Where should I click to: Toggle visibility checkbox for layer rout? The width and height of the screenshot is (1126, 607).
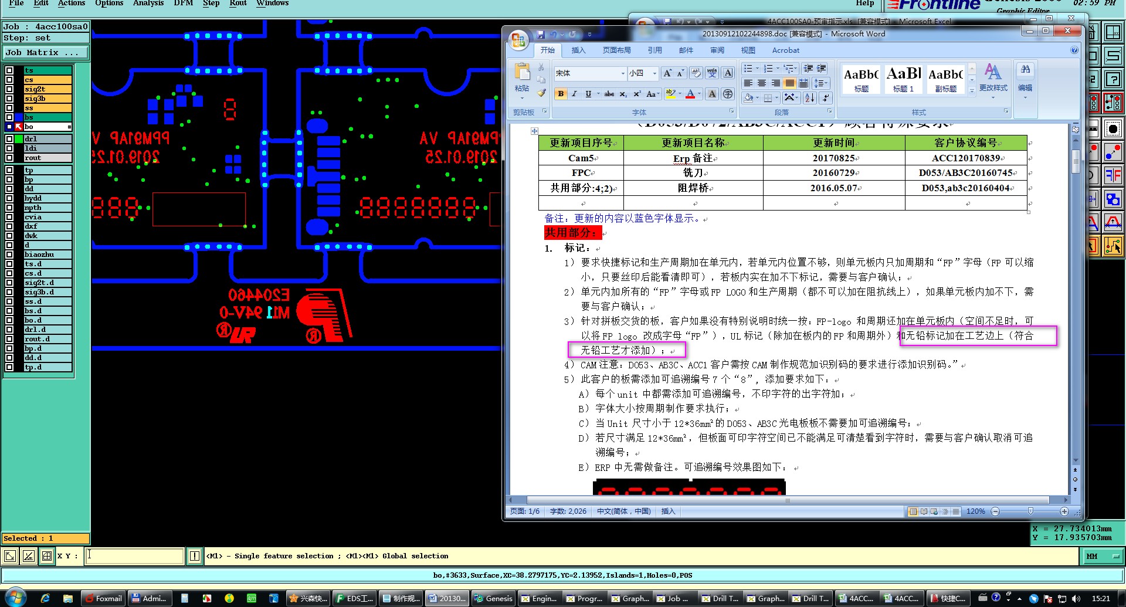coord(9,158)
